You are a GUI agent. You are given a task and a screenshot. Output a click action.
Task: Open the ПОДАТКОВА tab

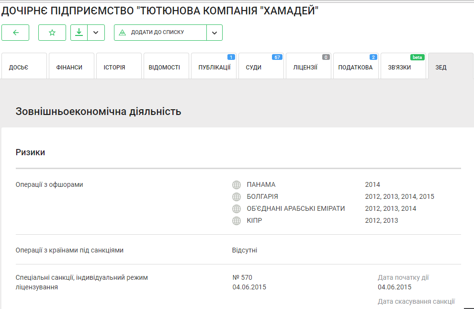coord(355,68)
